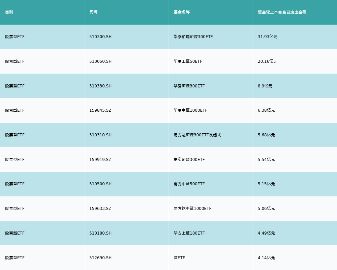The height and width of the screenshot is (270, 337).
Task: Click fund name 易方达沪深300ETF发起式
Action: (197, 135)
